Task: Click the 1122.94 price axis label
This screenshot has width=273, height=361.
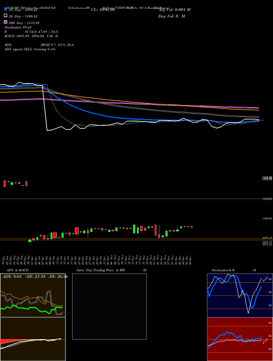Action: (268, 199)
